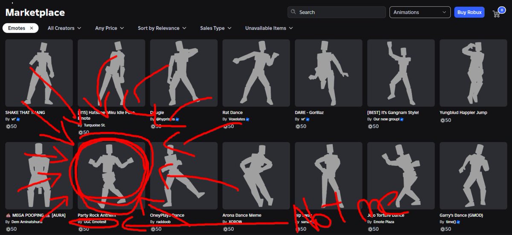512x235 pixels.
Task: Click Robux icon under Gangnam Style
Action: pos(370,126)
